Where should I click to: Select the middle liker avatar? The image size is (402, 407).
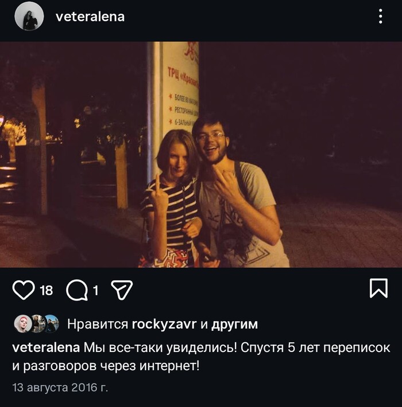pos(37,324)
